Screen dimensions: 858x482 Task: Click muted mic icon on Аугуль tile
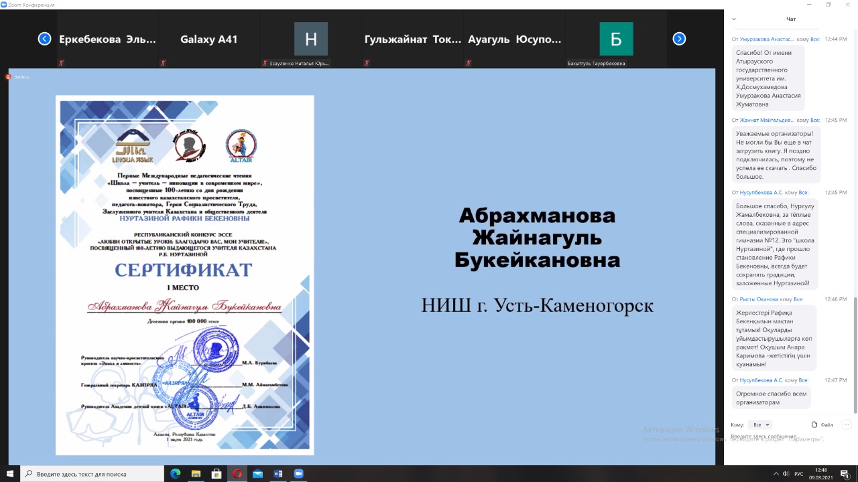pyautogui.click(x=469, y=63)
